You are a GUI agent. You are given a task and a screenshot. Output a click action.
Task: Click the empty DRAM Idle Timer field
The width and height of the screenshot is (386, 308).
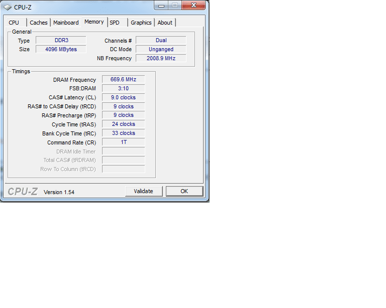click(124, 151)
